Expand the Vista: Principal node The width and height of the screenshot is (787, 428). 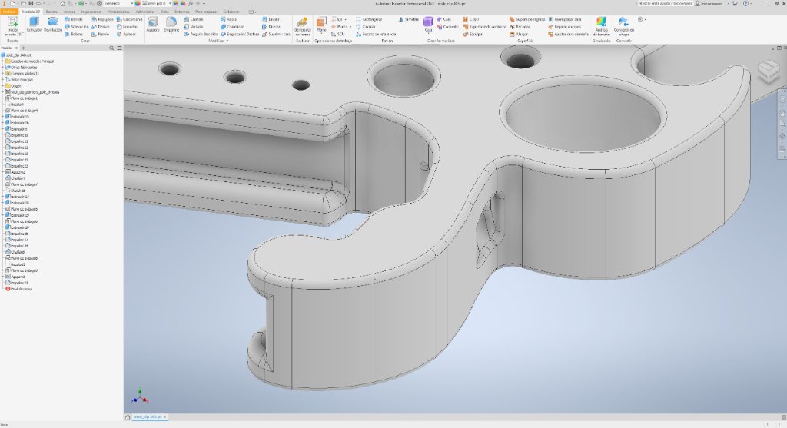[2, 80]
